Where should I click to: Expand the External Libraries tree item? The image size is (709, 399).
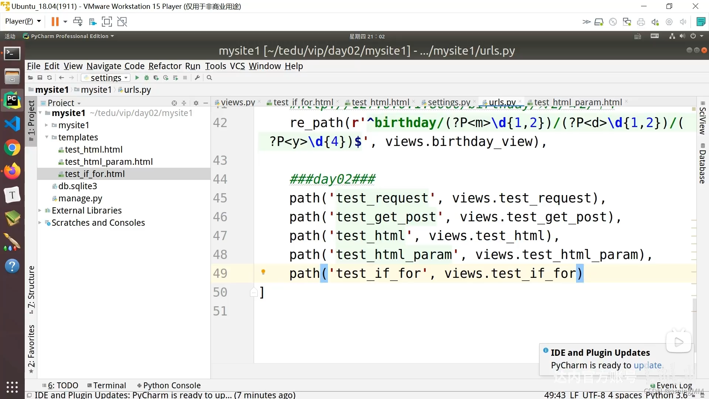(41, 211)
